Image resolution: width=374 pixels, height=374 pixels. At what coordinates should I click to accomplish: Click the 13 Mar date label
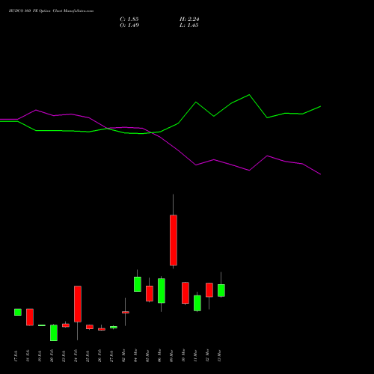click(x=219, y=356)
